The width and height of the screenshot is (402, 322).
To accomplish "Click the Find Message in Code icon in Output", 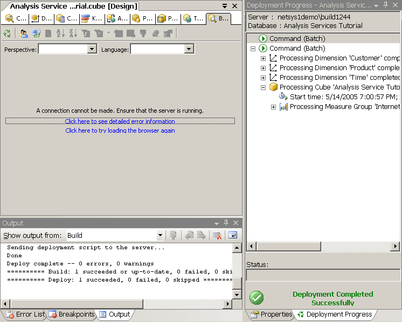I will pos(174,235).
